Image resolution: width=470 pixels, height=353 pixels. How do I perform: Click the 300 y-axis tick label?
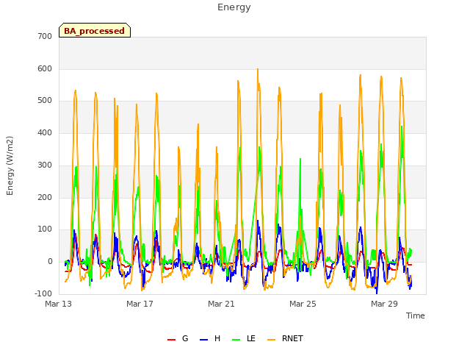(45, 165)
